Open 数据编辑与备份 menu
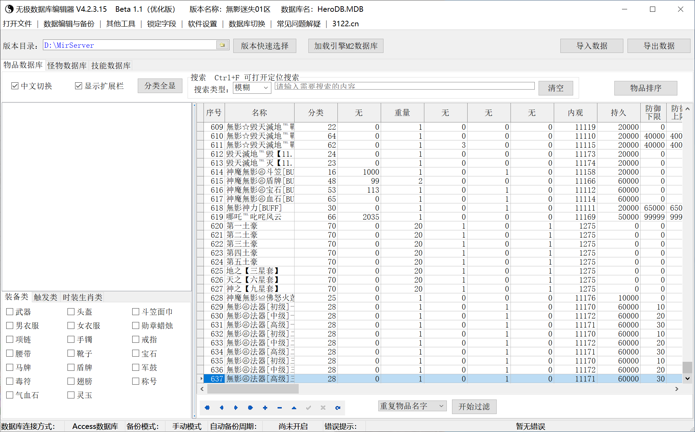Image resolution: width=695 pixels, height=432 pixels. coord(69,24)
